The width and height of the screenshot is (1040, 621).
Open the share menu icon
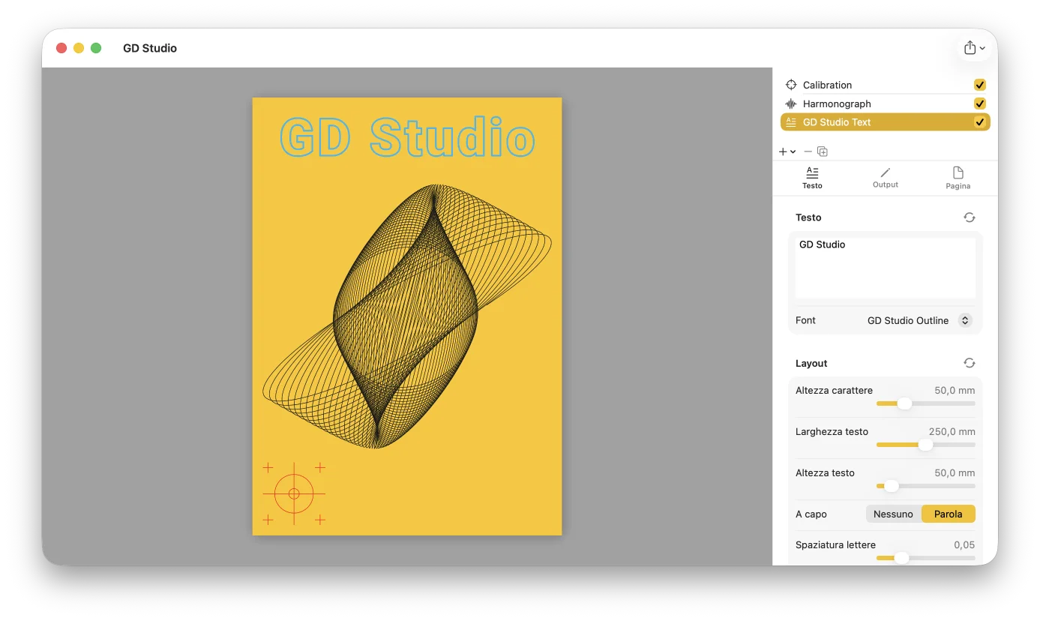coord(975,48)
